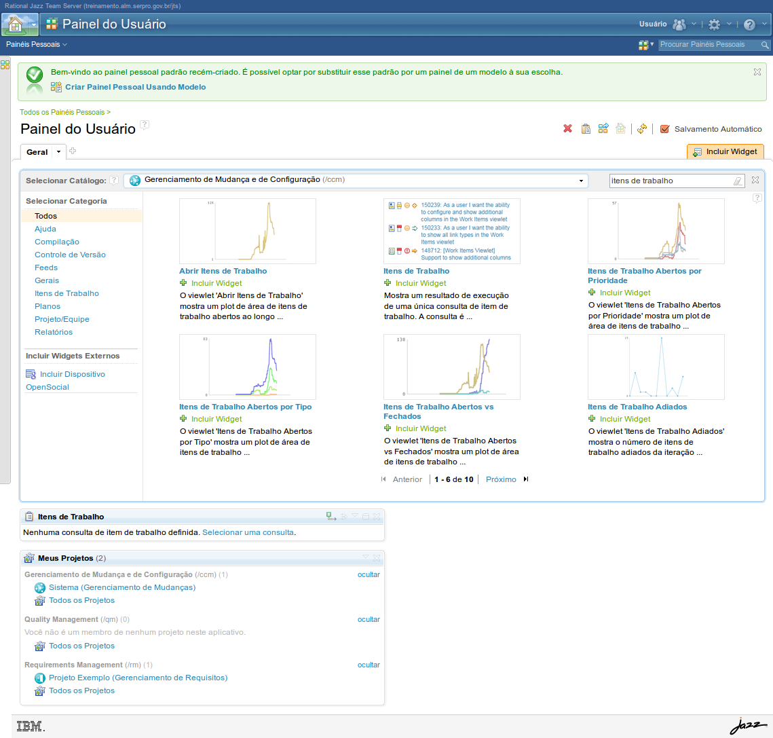Click Selecionar uma consulta link

click(x=248, y=532)
